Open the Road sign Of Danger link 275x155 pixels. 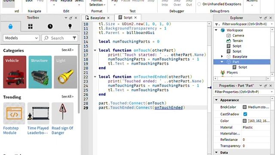pos(62,130)
